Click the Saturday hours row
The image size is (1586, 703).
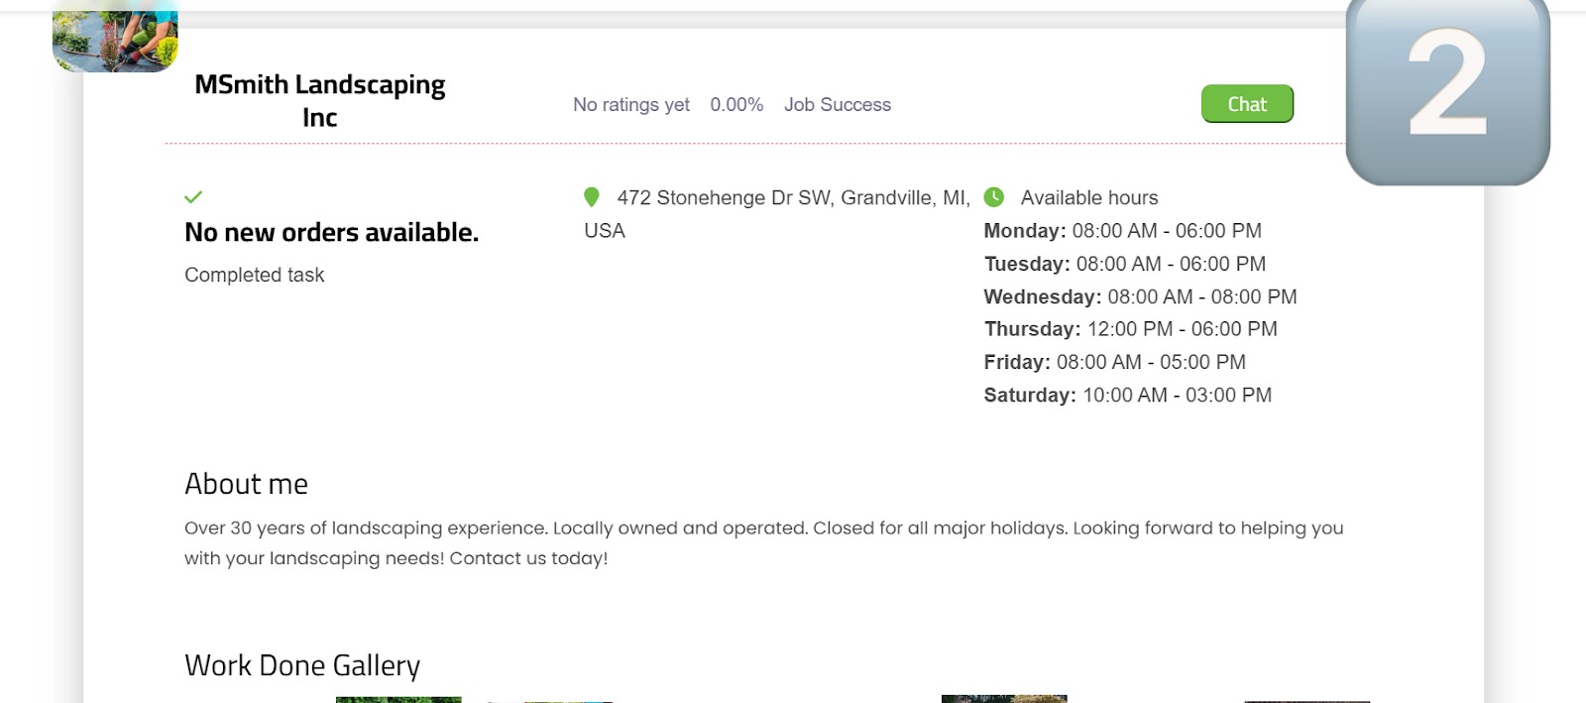[1127, 395]
